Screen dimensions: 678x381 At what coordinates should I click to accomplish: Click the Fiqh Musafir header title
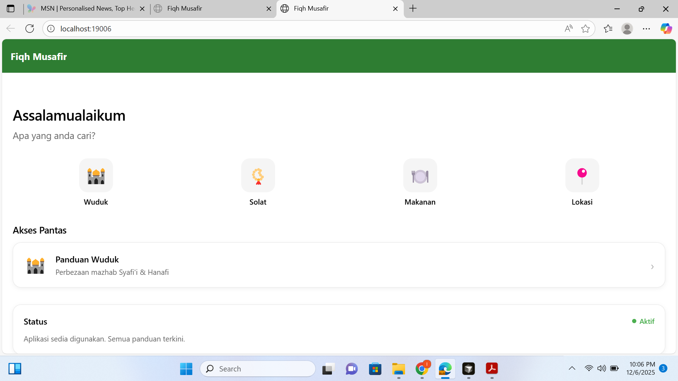tap(39, 56)
